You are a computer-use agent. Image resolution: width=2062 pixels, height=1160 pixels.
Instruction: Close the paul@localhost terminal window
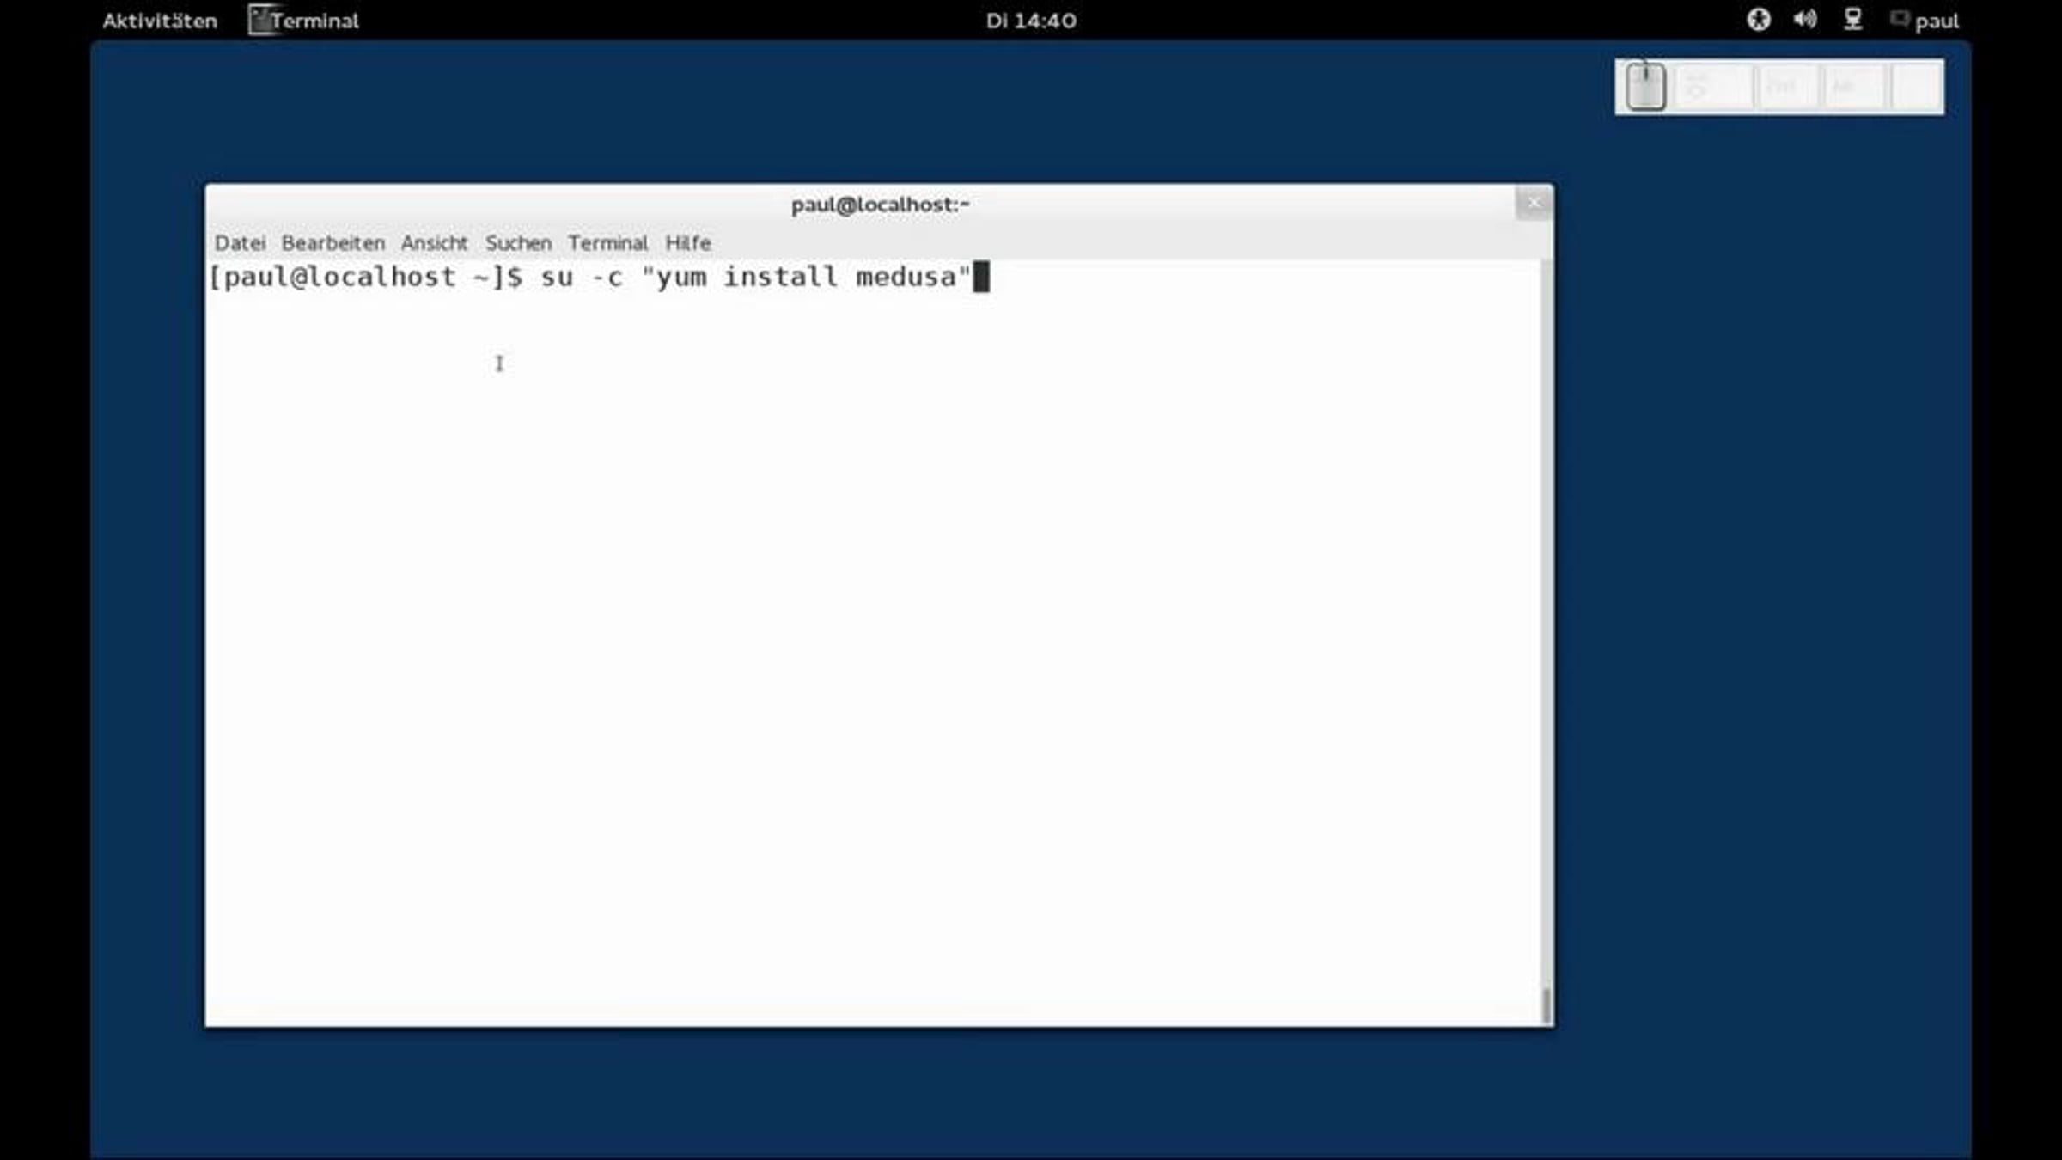(1533, 204)
